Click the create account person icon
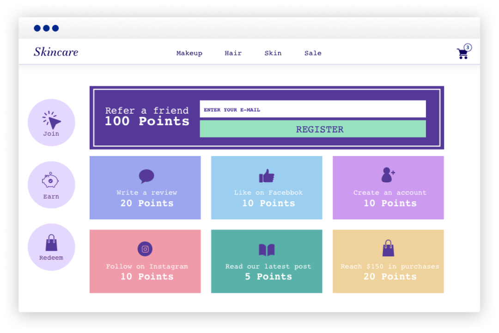This screenshot has height=333, width=499. pyautogui.click(x=388, y=175)
